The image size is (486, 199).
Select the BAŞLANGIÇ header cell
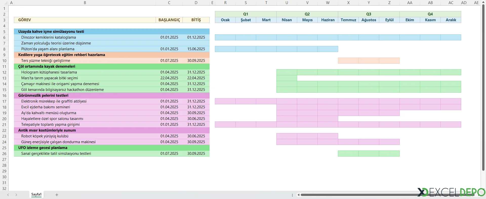click(169, 20)
